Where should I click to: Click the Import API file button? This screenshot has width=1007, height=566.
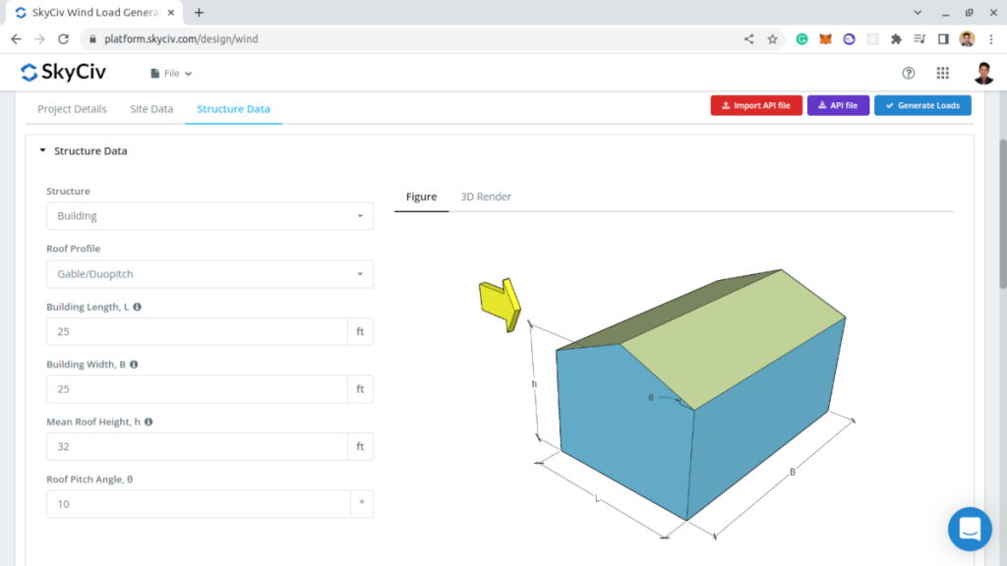[x=755, y=105]
